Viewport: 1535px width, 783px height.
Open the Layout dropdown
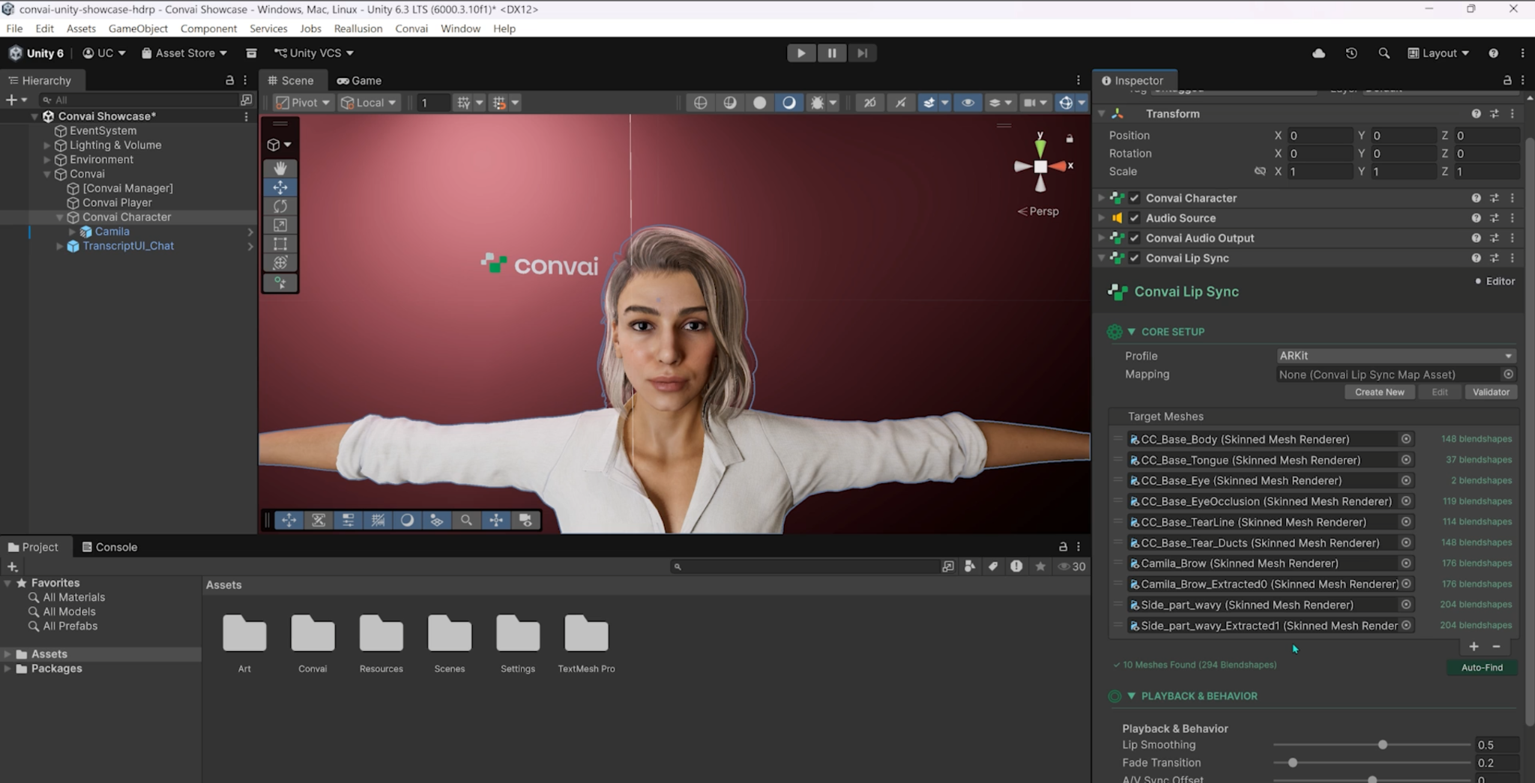tap(1438, 53)
